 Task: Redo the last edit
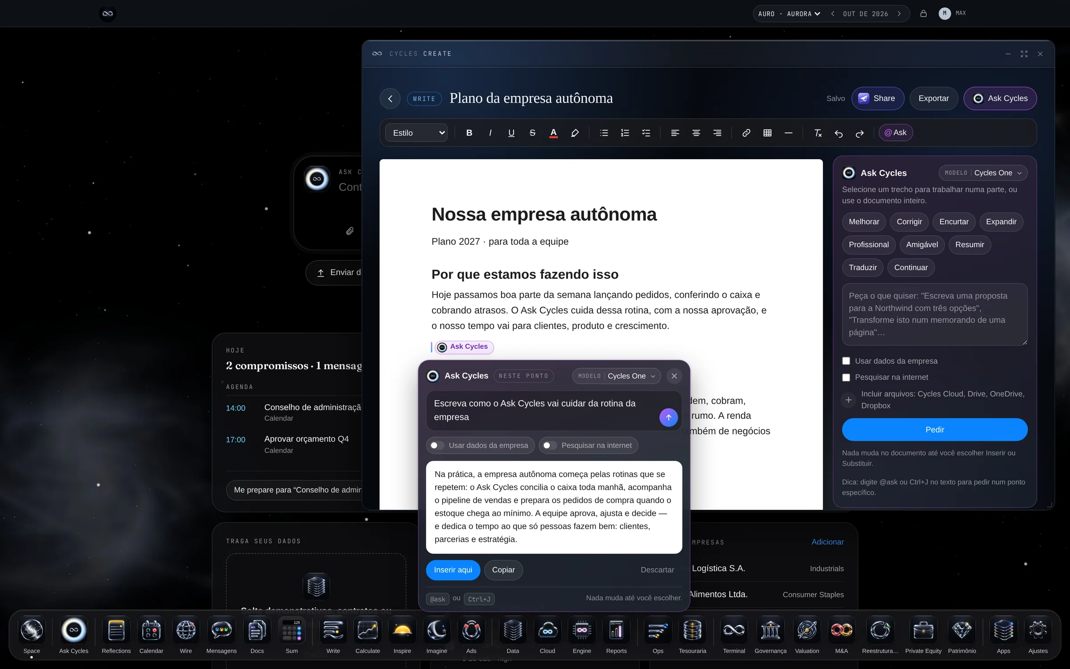tap(860, 133)
